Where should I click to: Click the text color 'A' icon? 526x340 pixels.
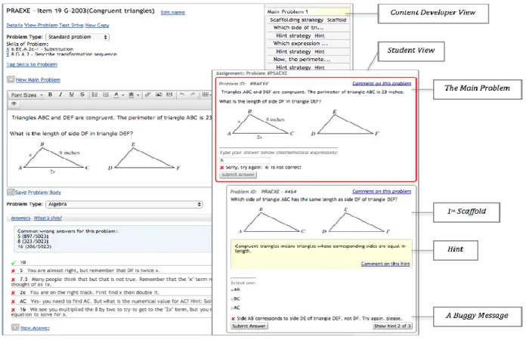click(x=116, y=95)
